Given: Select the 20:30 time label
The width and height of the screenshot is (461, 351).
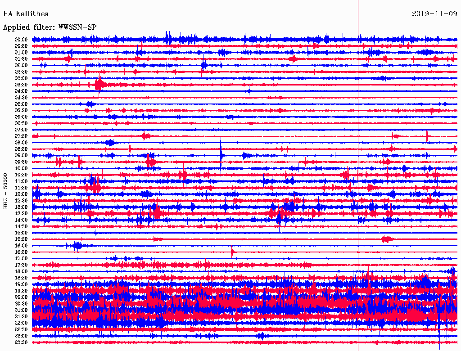Looking at the screenshot, I should click(x=21, y=304).
